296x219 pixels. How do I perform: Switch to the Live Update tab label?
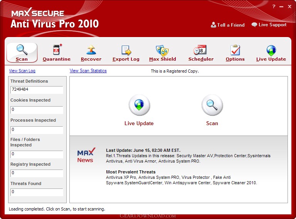pyautogui.click(x=271, y=59)
